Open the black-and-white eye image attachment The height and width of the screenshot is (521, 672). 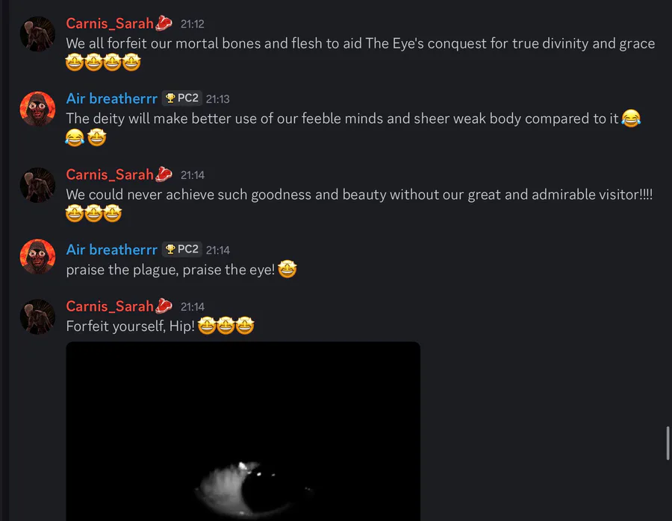[243, 431]
